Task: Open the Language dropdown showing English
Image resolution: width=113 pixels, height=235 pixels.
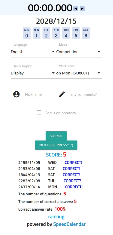Action: click(33, 52)
